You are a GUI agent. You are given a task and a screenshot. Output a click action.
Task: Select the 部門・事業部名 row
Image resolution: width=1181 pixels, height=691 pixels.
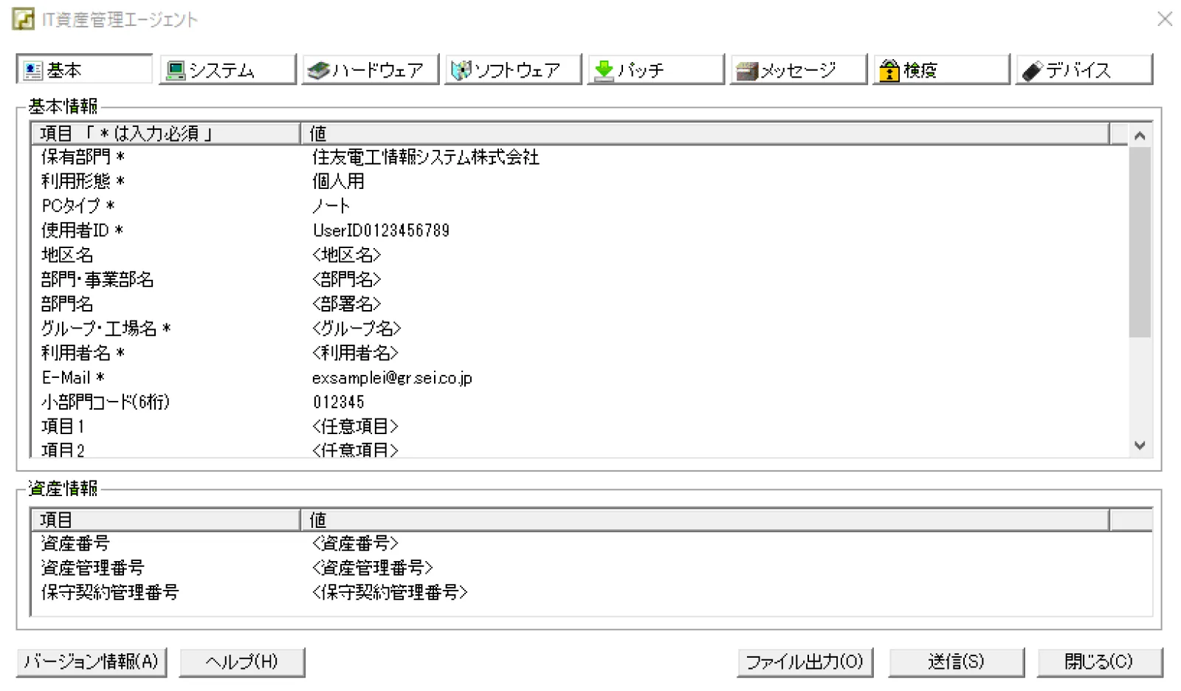click(580, 279)
